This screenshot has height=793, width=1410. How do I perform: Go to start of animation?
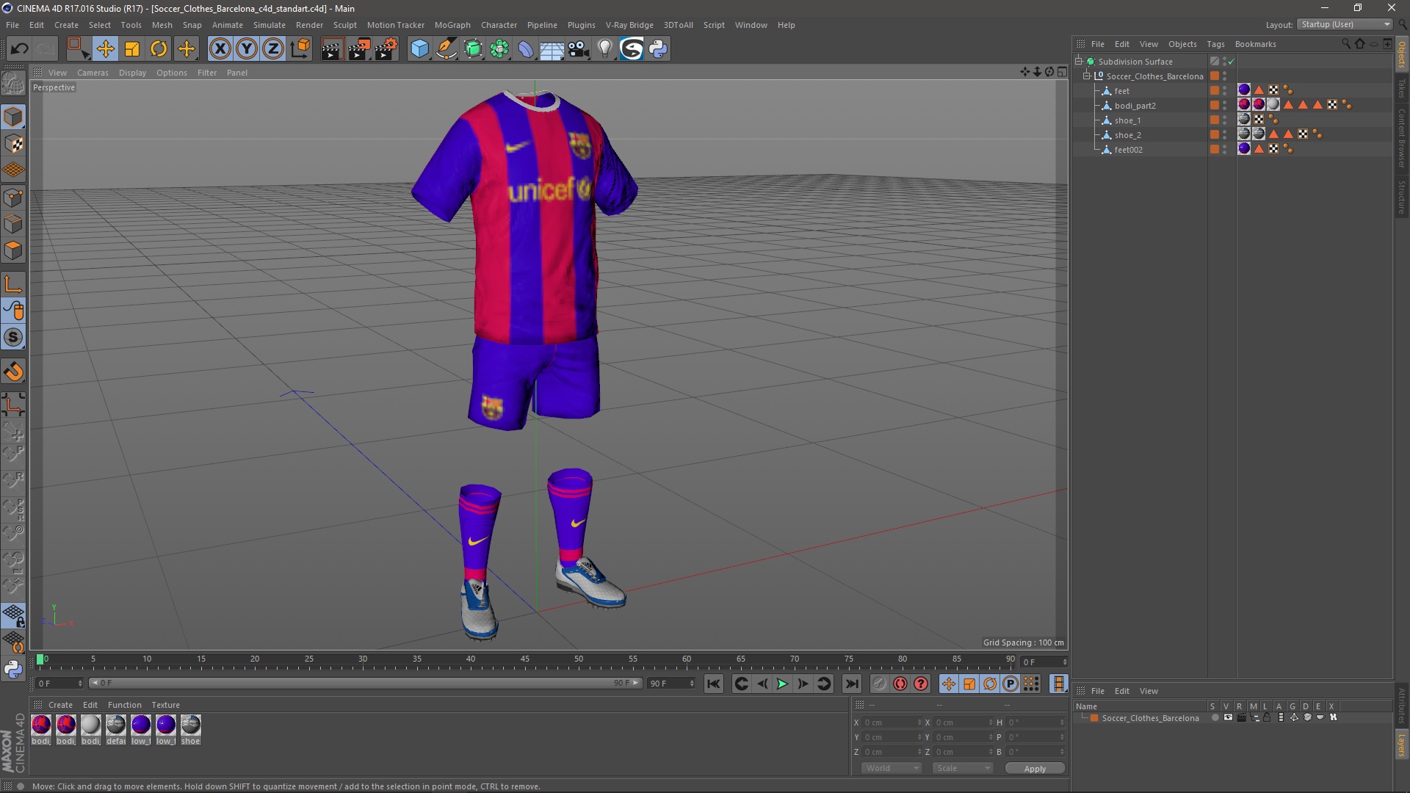(713, 684)
